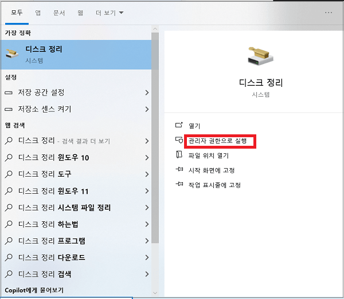Expand chevron for 디스크 정리 윈도우 10

click(147, 158)
